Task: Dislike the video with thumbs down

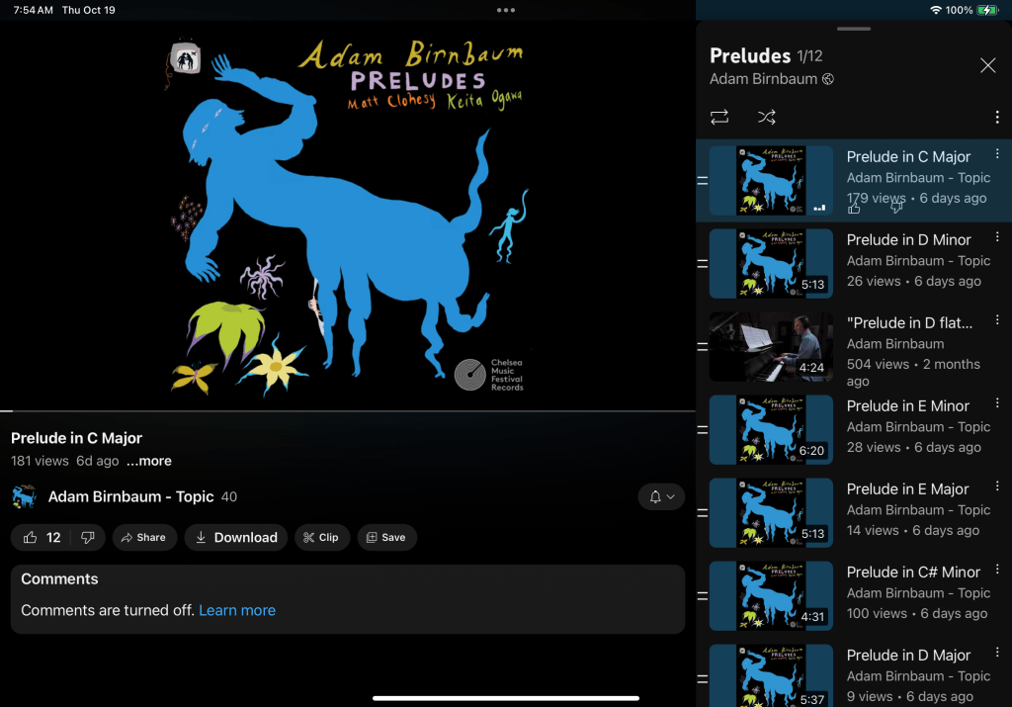Action: [88, 537]
